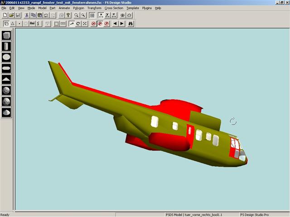
Task: Open the File menu
Action: click(x=4, y=8)
